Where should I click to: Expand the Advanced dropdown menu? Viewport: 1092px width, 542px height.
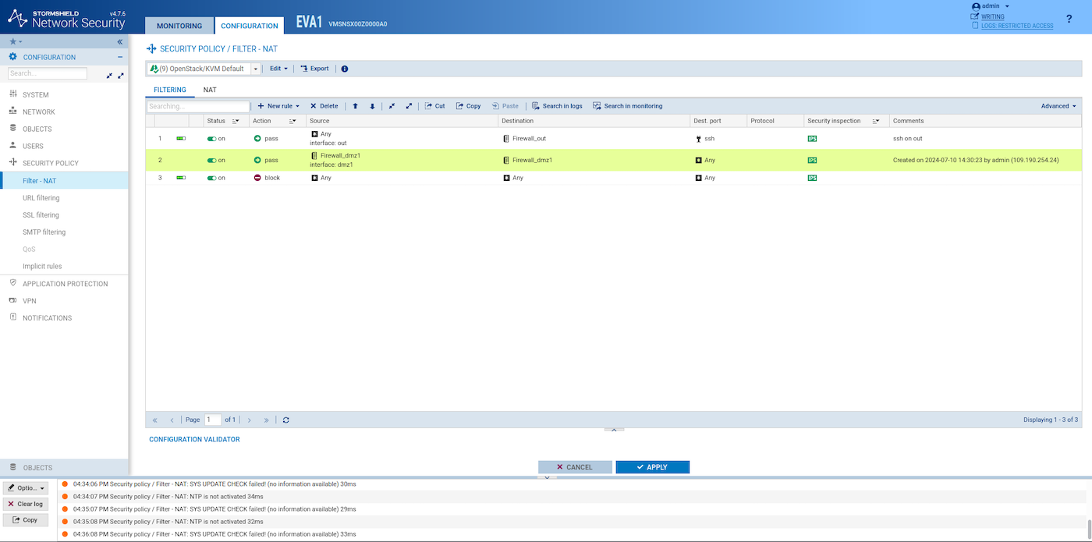pyautogui.click(x=1058, y=106)
